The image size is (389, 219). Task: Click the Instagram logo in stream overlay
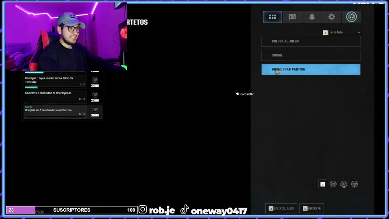click(x=143, y=210)
